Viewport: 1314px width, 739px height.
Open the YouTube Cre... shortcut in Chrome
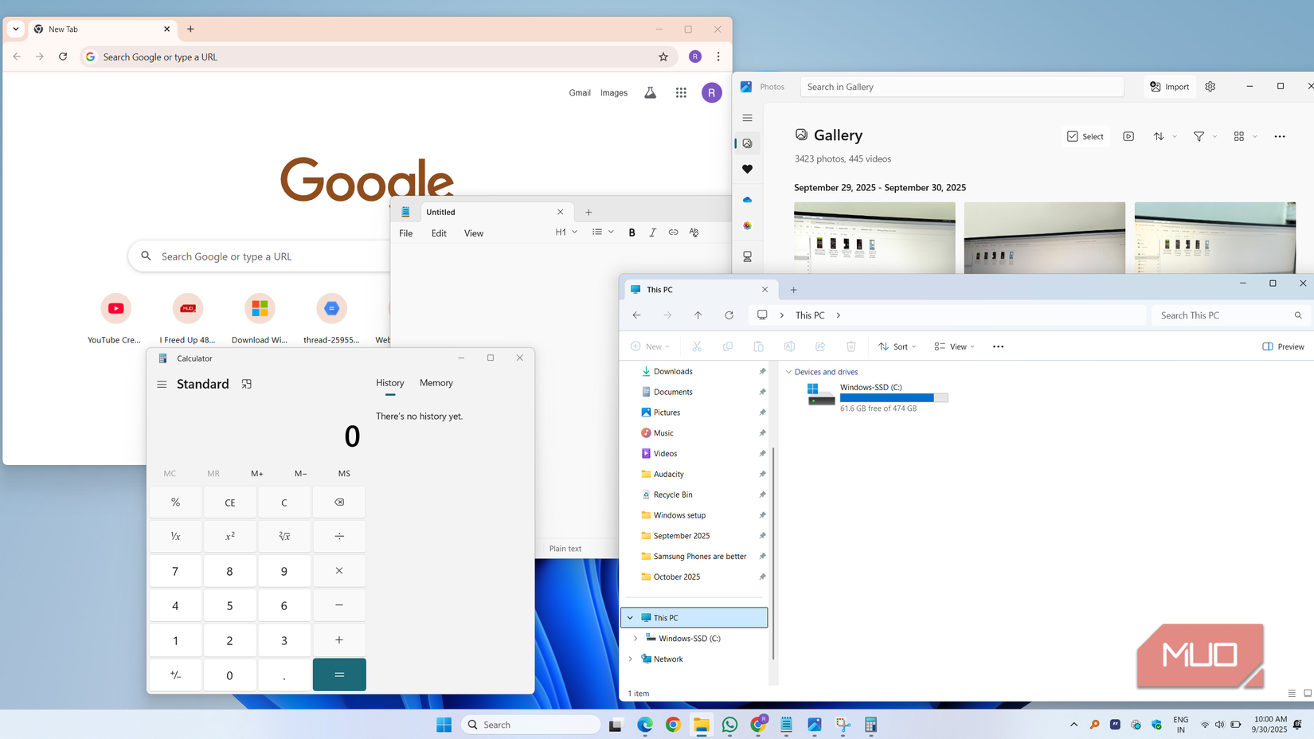(115, 319)
